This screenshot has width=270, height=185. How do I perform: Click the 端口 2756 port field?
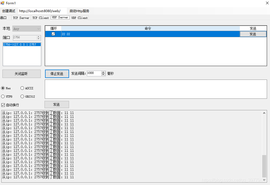25,37
